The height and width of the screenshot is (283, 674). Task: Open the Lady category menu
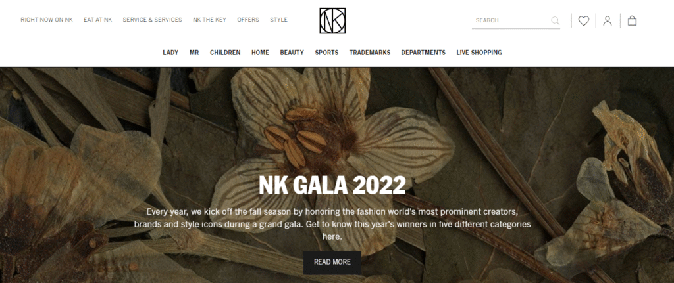pos(170,53)
